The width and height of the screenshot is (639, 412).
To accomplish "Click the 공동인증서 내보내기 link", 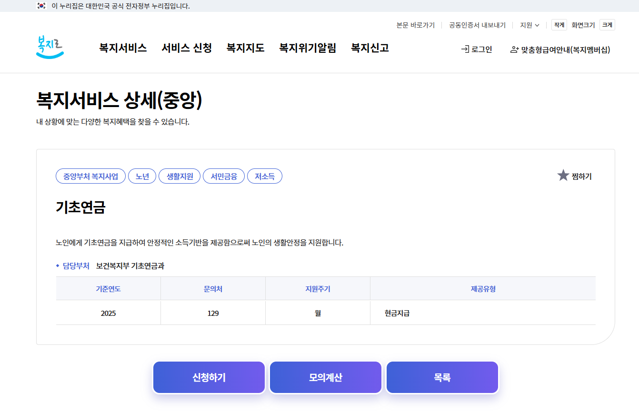I will [x=477, y=25].
